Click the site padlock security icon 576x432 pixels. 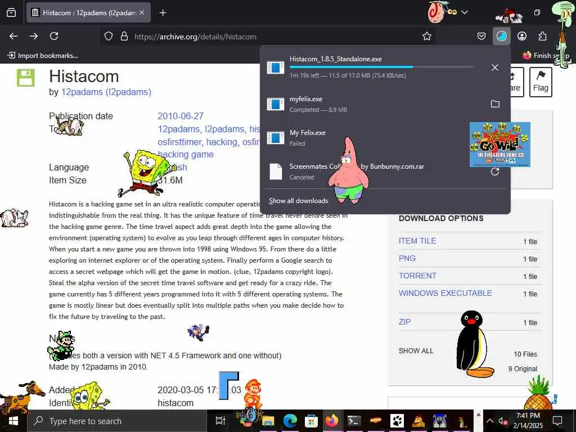[124, 37]
